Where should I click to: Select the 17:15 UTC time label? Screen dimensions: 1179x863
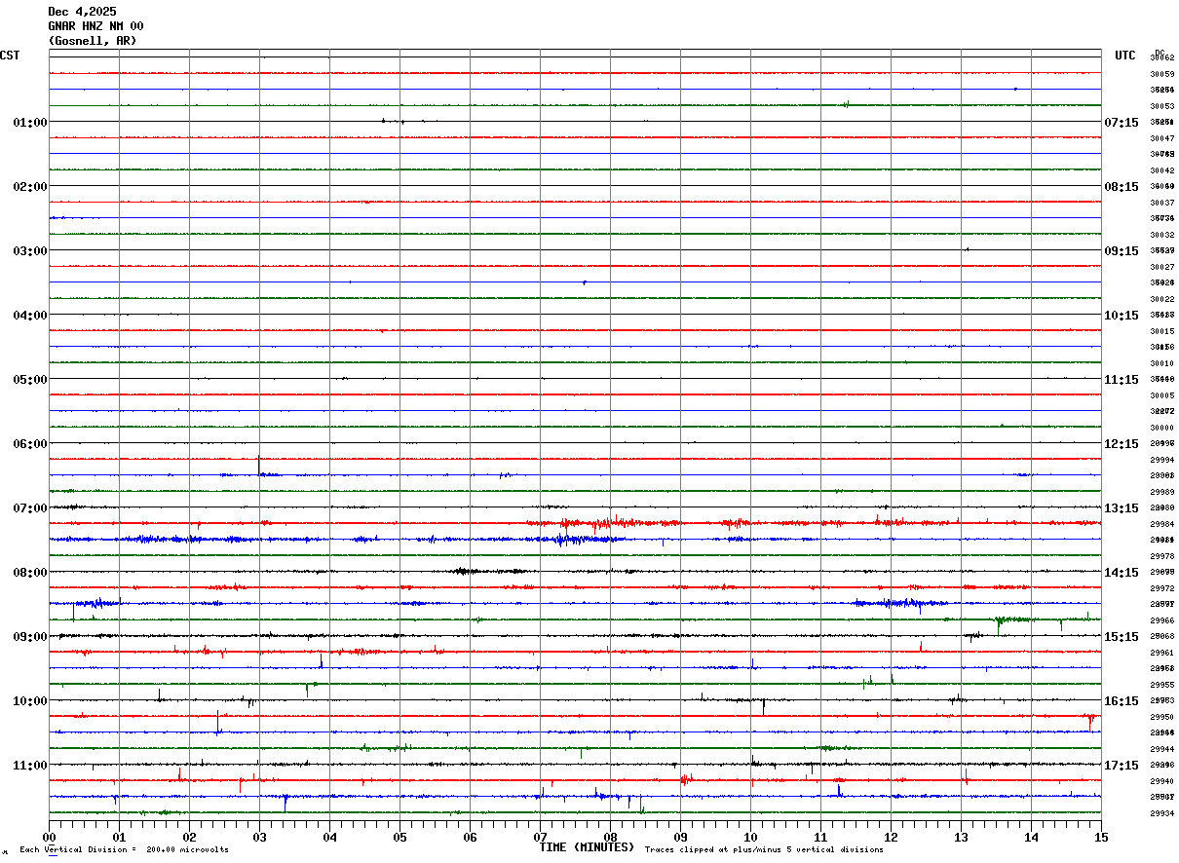1122,766
